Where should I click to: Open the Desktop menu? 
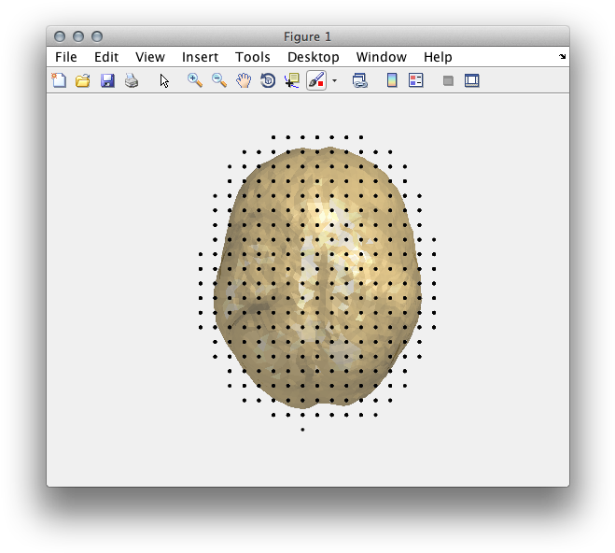(313, 57)
